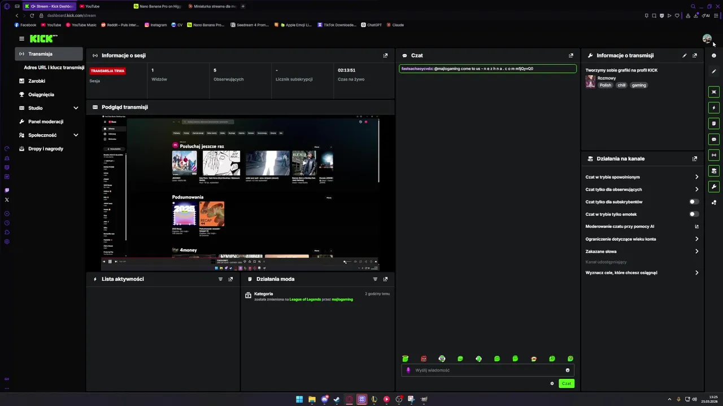Click the browser address bar
Screen dimensions: 723x406
(339, 16)
